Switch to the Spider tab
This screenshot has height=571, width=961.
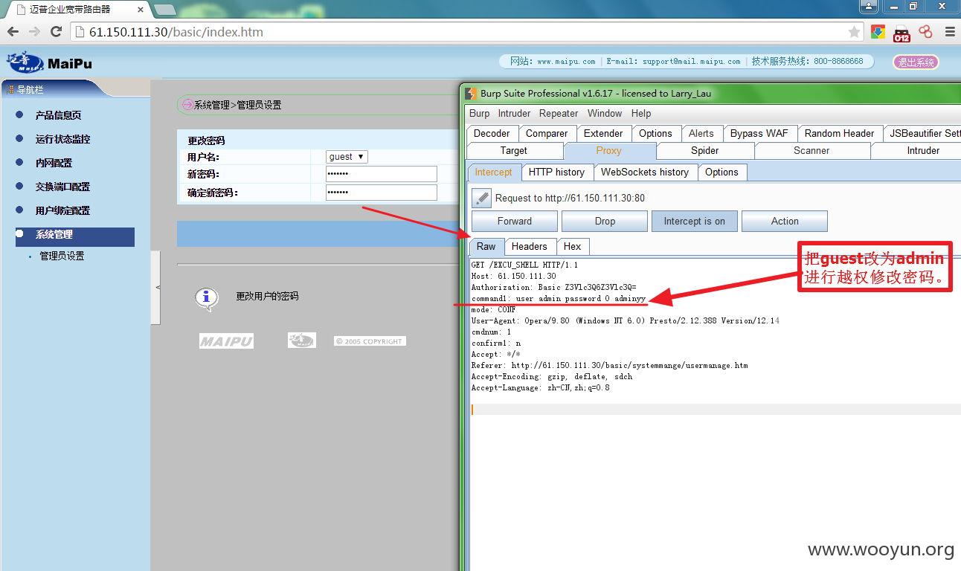[704, 151]
